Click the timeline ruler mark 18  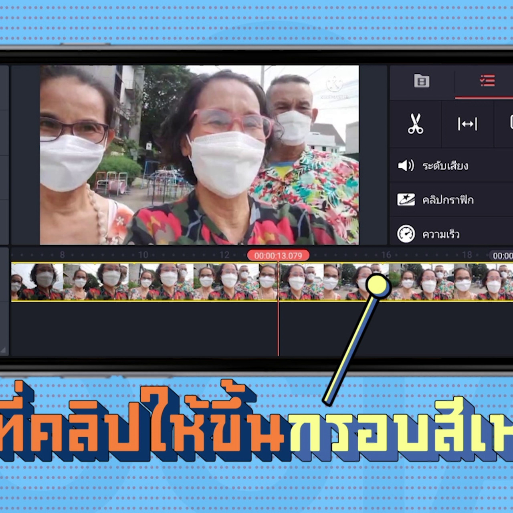pos(467,255)
